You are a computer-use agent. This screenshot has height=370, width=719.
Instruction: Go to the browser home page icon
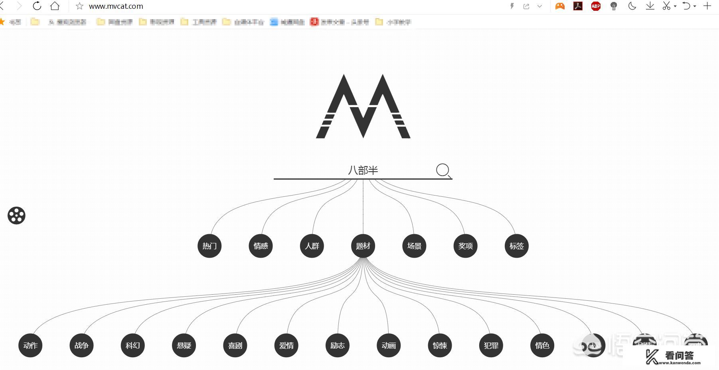[x=55, y=6]
